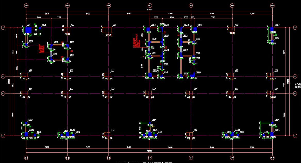Click the 3800 dimension label
Viewport: 301px width, 163px height.
[x=172, y=18]
